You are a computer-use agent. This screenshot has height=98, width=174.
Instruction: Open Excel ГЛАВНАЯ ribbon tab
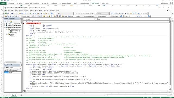(x=11, y=3)
